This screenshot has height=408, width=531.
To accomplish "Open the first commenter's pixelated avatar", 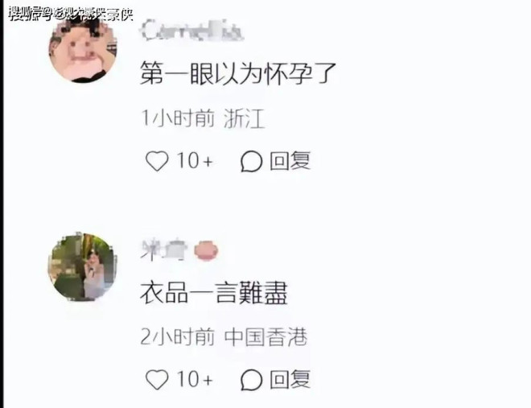I will [x=83, y=49].
